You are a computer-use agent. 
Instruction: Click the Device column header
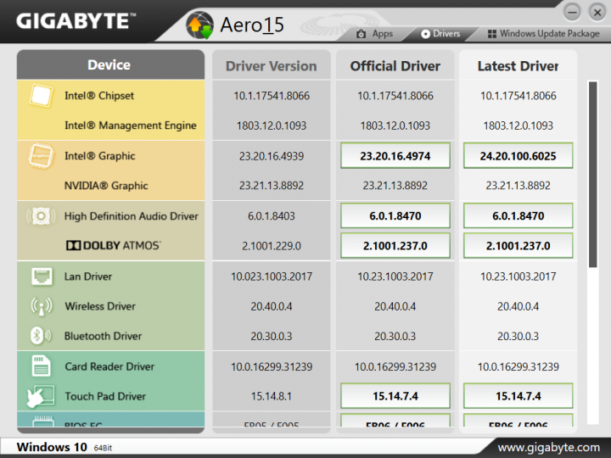pyautogui.click(x=110, y=64)
